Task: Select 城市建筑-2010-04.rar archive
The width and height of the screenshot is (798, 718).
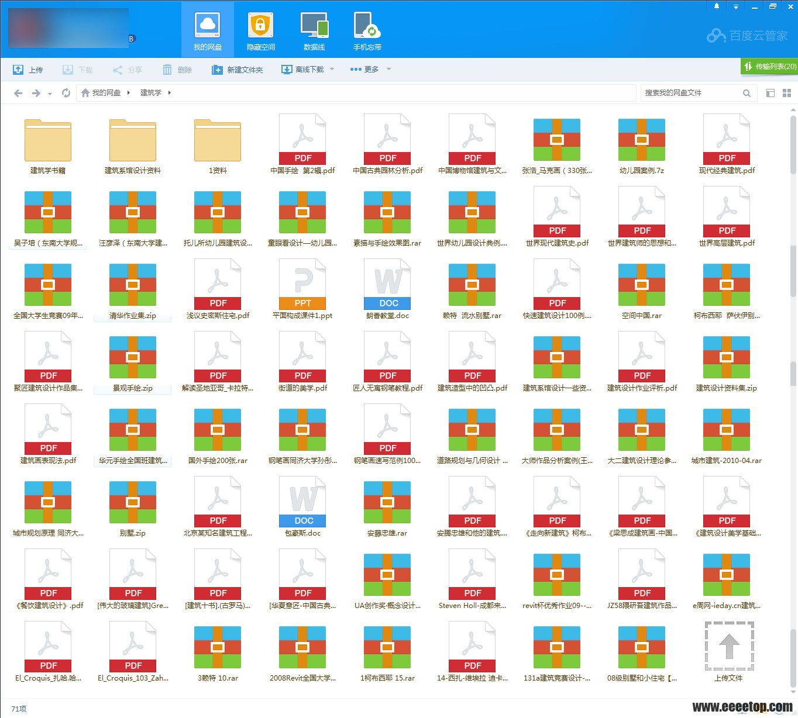Action: (727, 436)
